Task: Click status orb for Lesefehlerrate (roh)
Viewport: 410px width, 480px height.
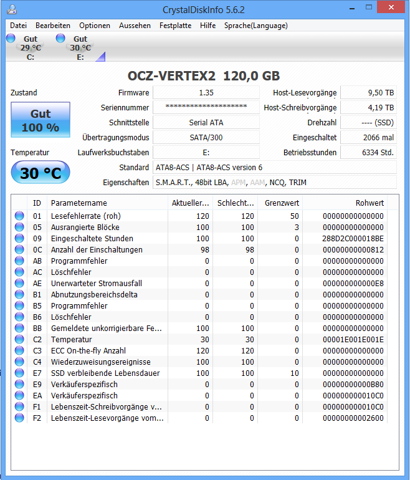Action: (x=19, y=216)
